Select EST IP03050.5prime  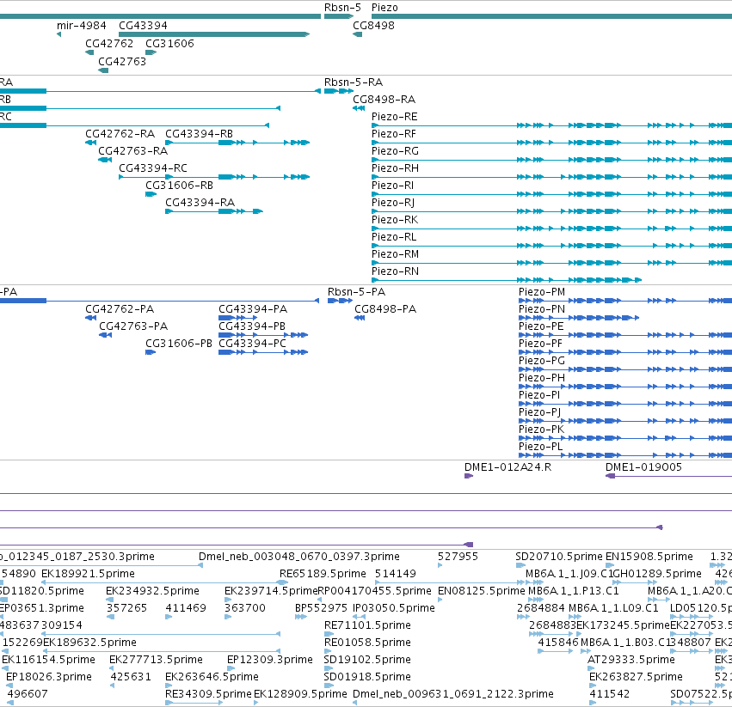click(x=394, y=608)
